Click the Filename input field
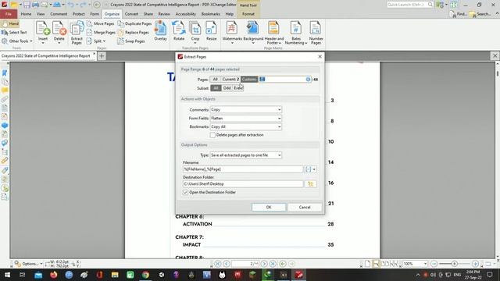 click(x=243, y=169)
